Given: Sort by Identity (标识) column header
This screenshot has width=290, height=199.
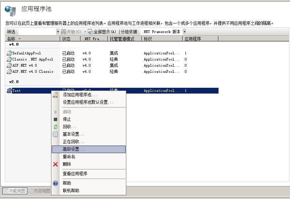Looking at the screenshot, I should click(162, 39).
